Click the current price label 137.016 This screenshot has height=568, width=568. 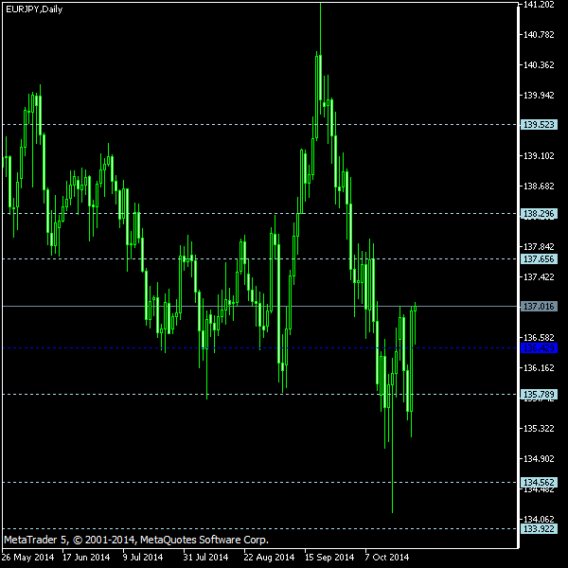(x=539, y=307)
